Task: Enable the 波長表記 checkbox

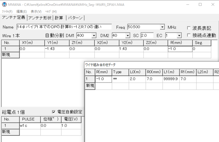Action: [x=189, y=28]
